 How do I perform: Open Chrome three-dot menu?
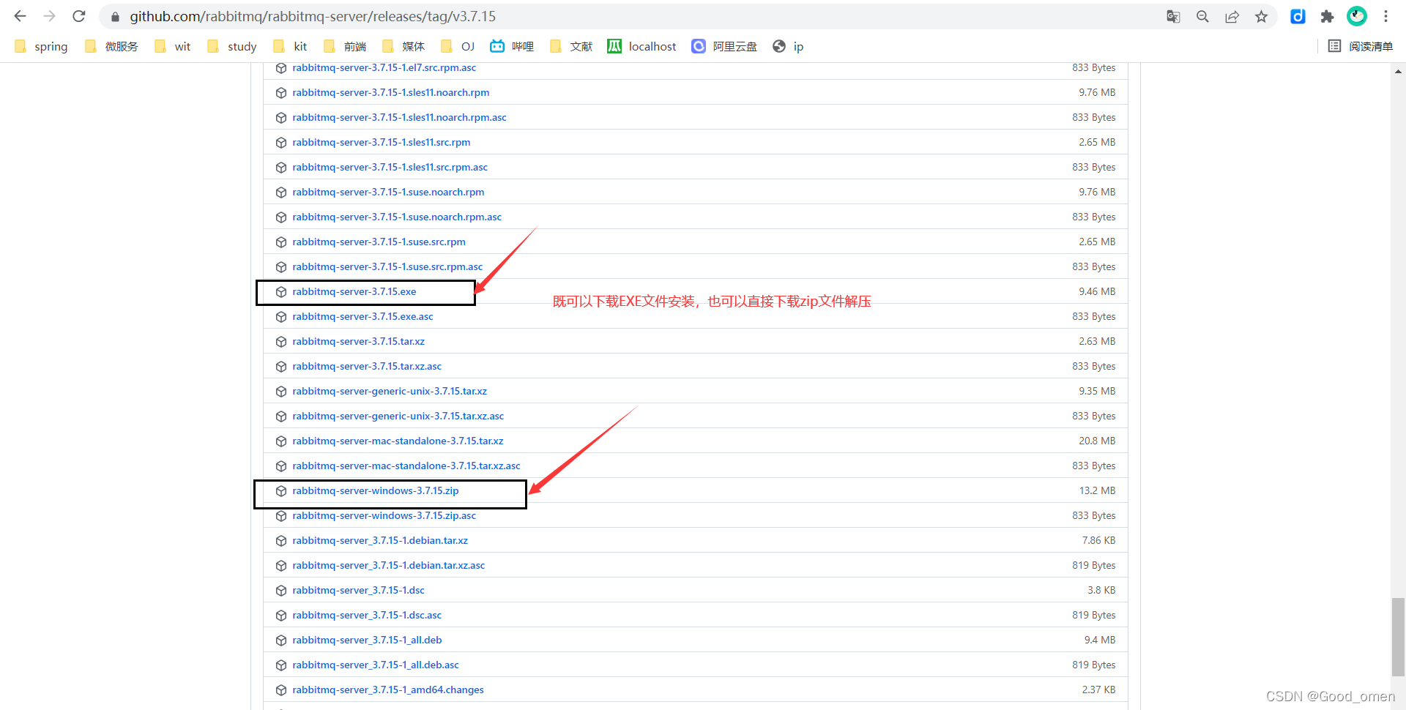pos(1385,16)
